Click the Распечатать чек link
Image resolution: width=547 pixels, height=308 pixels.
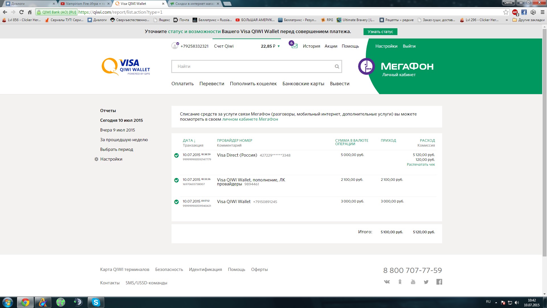click(x=421, y=165)
